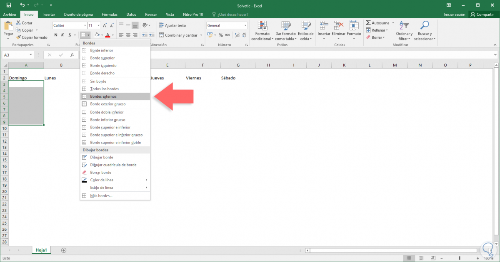Toggle align right horizontally

click(135, 35)
